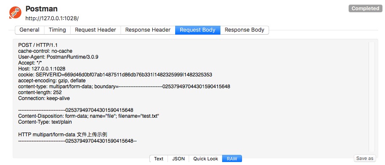Click the Save as button
The image size is (385, 165).
[x=365, y=158]
